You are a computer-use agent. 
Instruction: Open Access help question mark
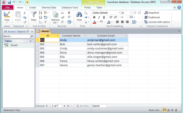pos(179,7)
